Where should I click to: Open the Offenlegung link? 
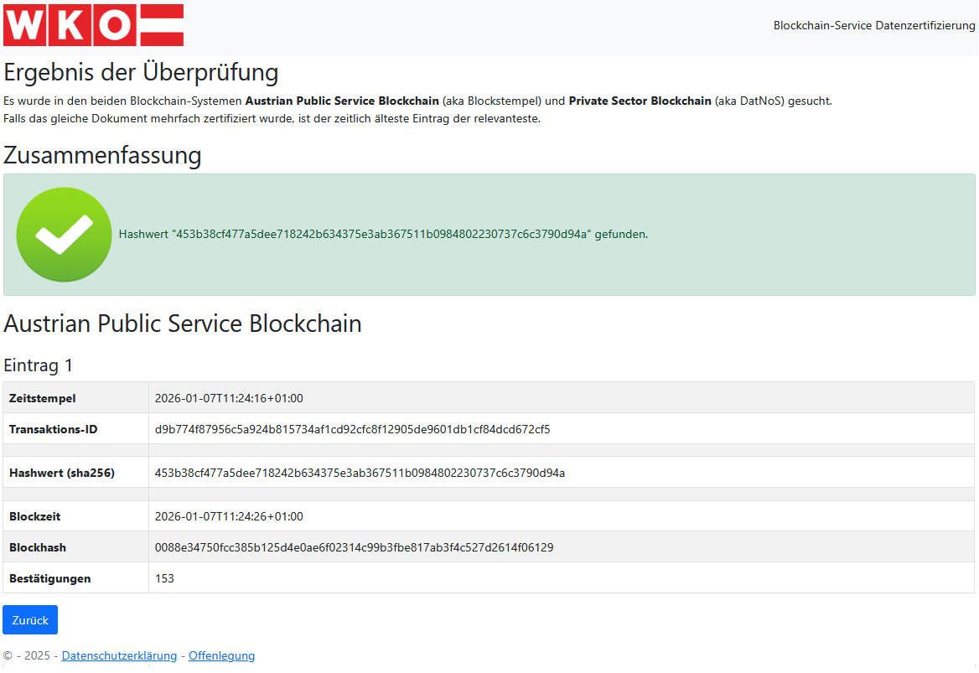(x=221, y=656)
